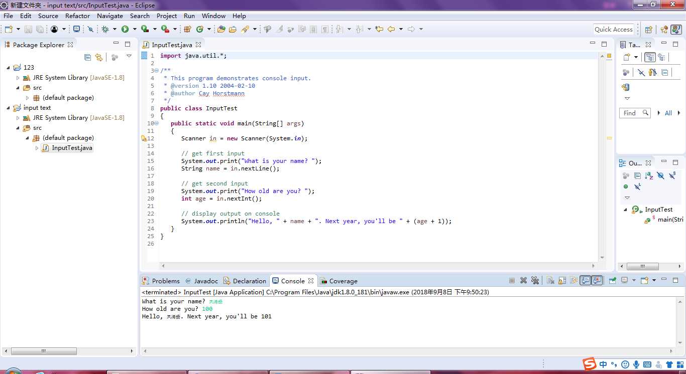Click the Open Task folder icon

click(x=233, y=29)
